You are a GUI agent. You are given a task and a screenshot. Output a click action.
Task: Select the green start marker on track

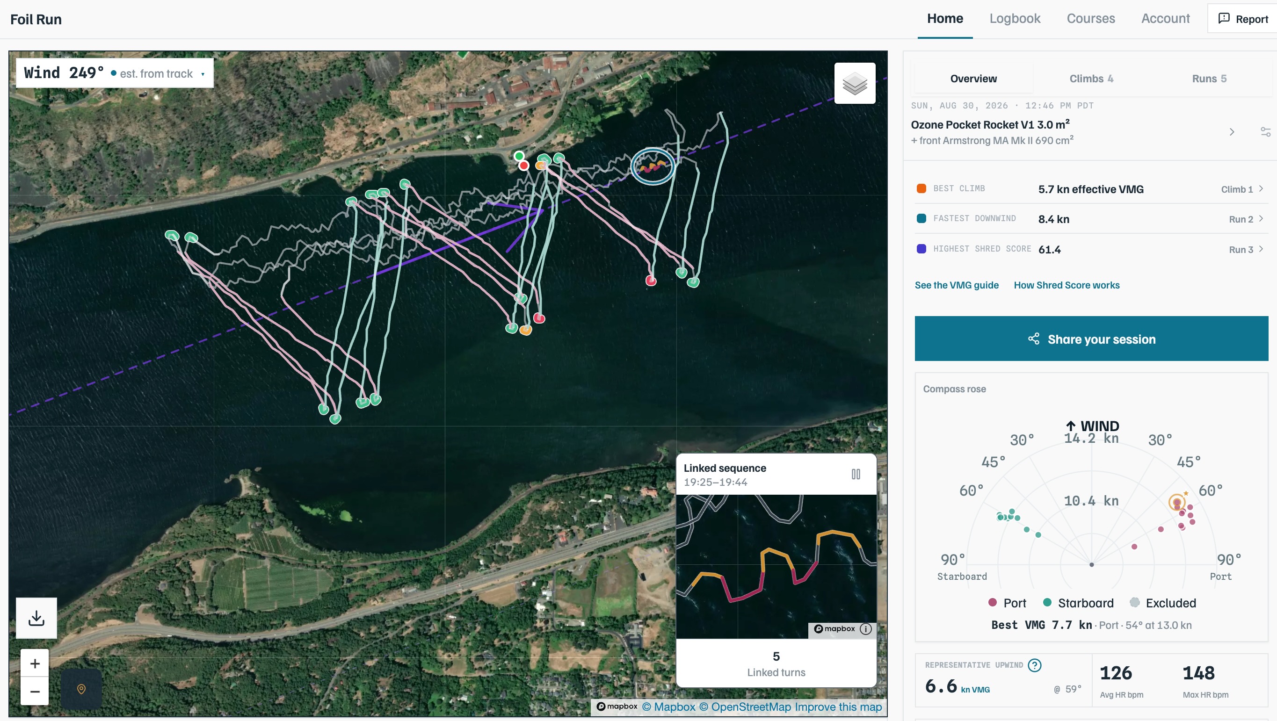[x=519, y=156]
